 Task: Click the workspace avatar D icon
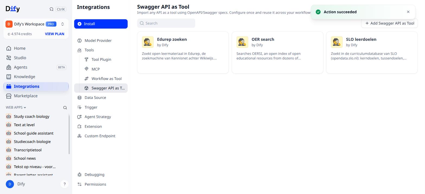pyautogui.click(x=9, y=24)
